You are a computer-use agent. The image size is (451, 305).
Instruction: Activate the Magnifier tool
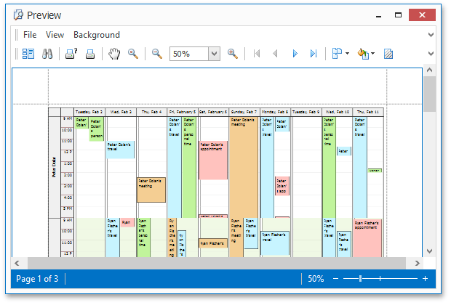point(133,54)
